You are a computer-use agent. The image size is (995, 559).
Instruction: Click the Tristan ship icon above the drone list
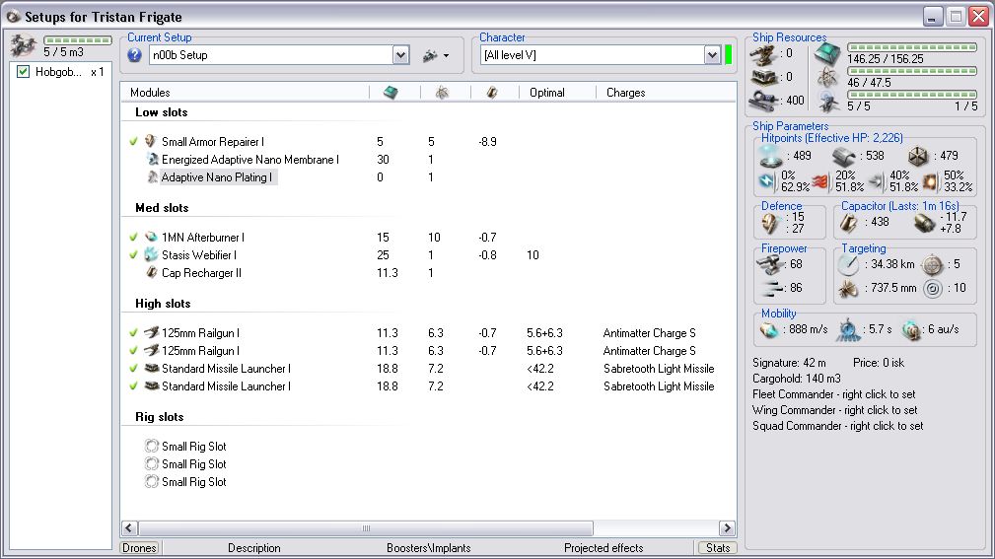pos(23,45)
